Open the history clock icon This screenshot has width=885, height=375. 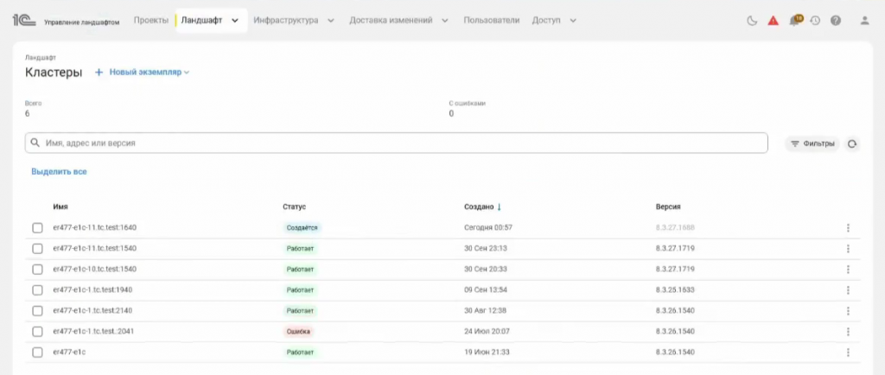pos(815,21)
